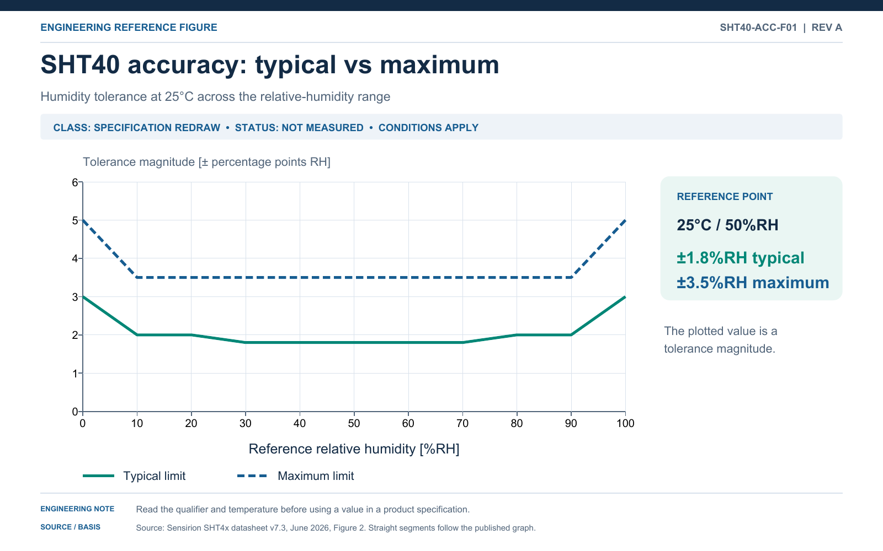This screenshot has height=551, width=883.
Task: Click the document ID 'SHT40-ACC-F01'
Action: click(758, 28)
